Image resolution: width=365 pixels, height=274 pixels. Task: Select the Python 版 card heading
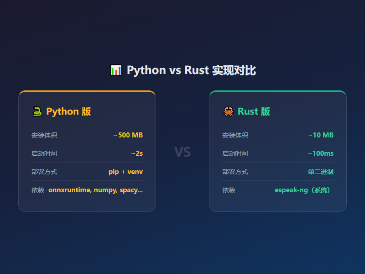(68, 111)
